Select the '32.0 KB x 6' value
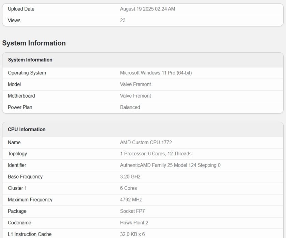 point(132,234)
